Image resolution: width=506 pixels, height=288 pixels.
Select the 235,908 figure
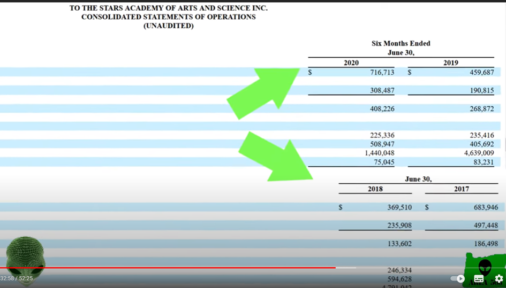(399, 225)
